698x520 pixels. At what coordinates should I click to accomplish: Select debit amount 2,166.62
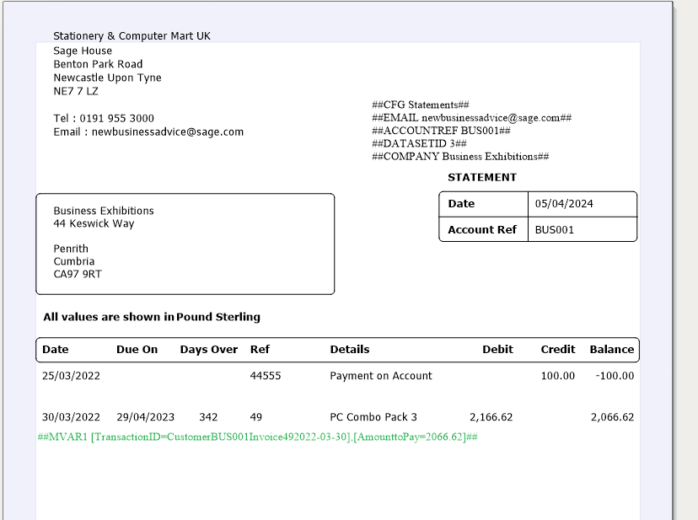[x=491, y=418]
